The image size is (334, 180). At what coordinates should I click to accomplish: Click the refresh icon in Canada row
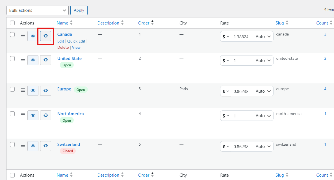click(45, 36)
